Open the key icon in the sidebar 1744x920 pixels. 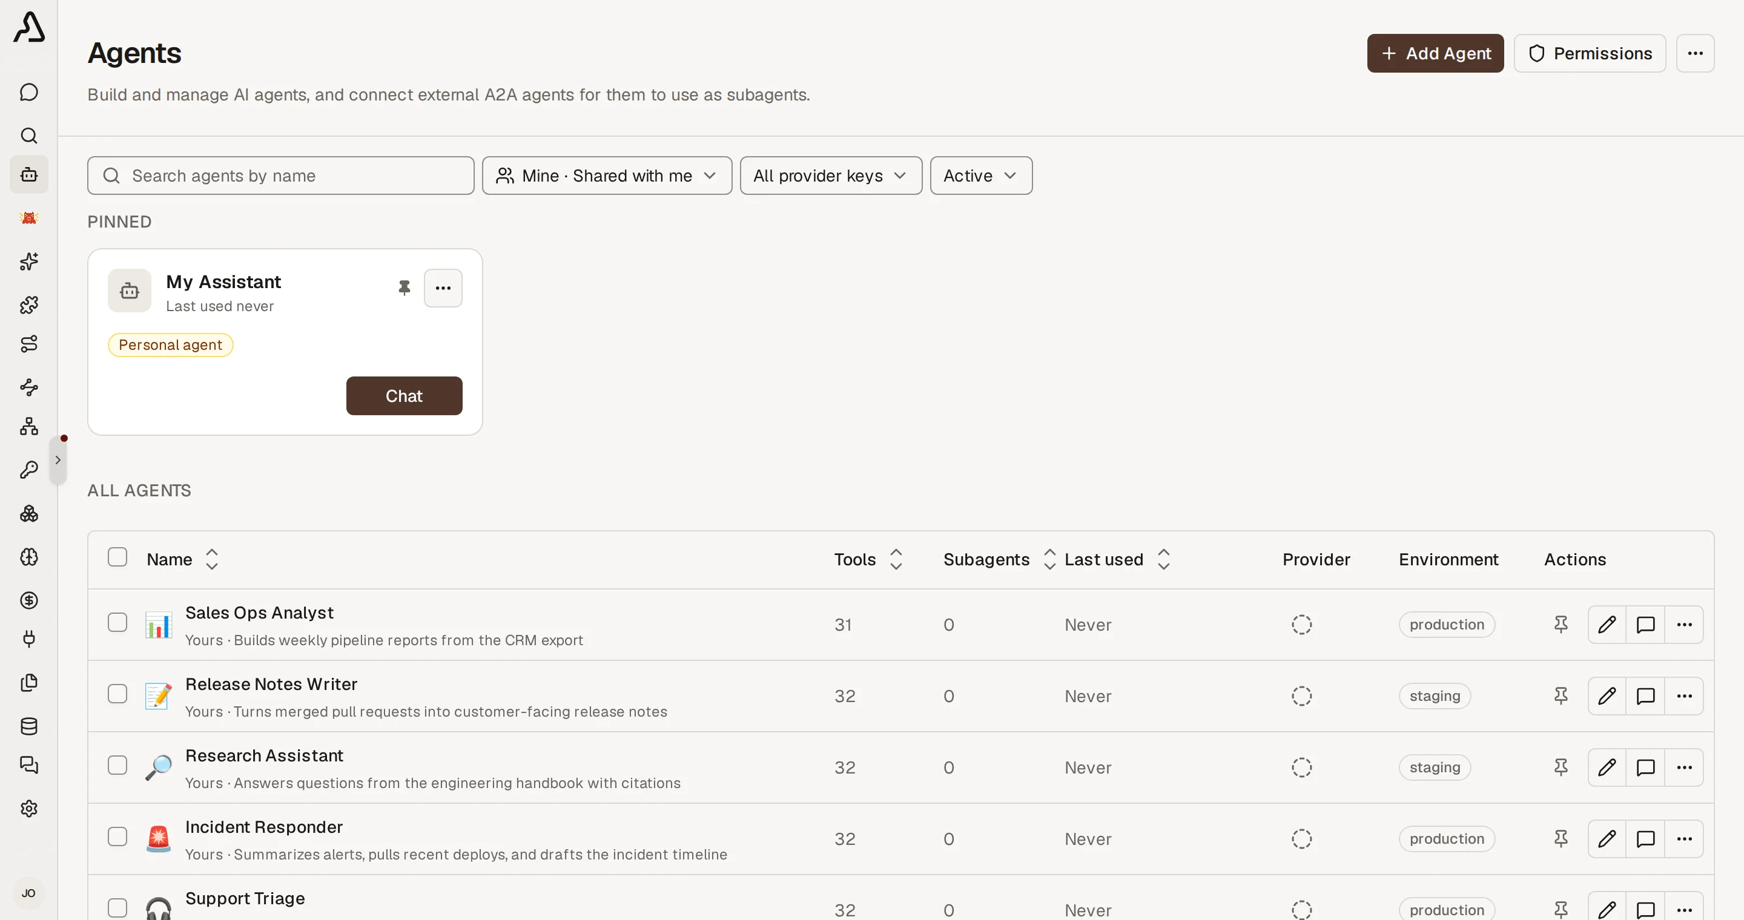(28, 470)
